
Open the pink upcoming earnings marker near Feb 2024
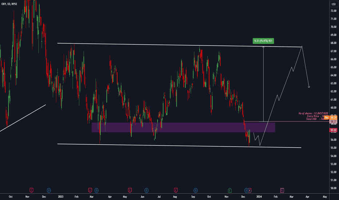pyautogui.click(x=282, y=190)
